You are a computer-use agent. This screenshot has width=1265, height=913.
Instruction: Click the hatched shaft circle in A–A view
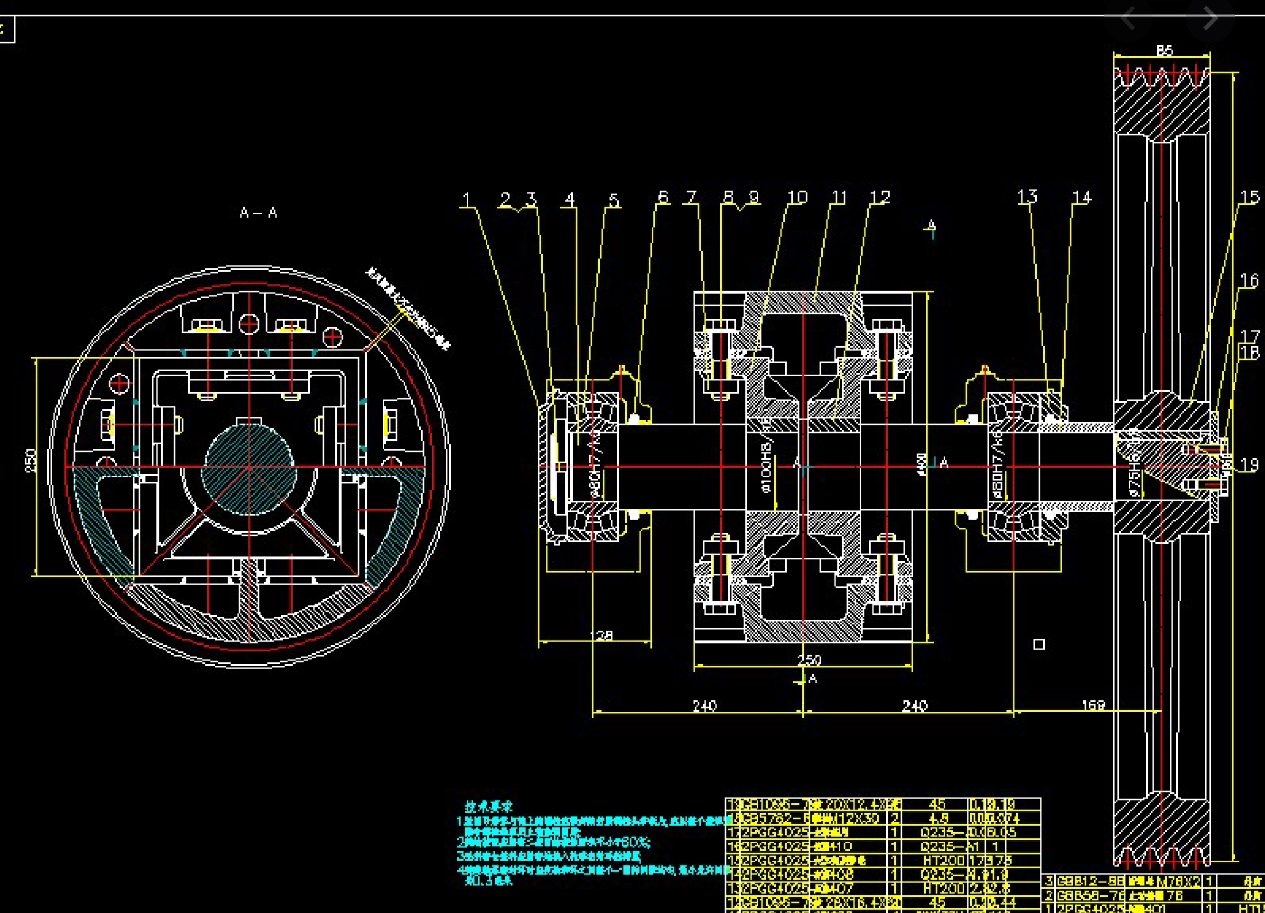coord(249,467)
